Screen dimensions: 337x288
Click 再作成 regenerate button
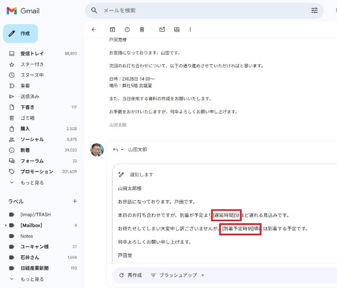[x=130, y=275]
